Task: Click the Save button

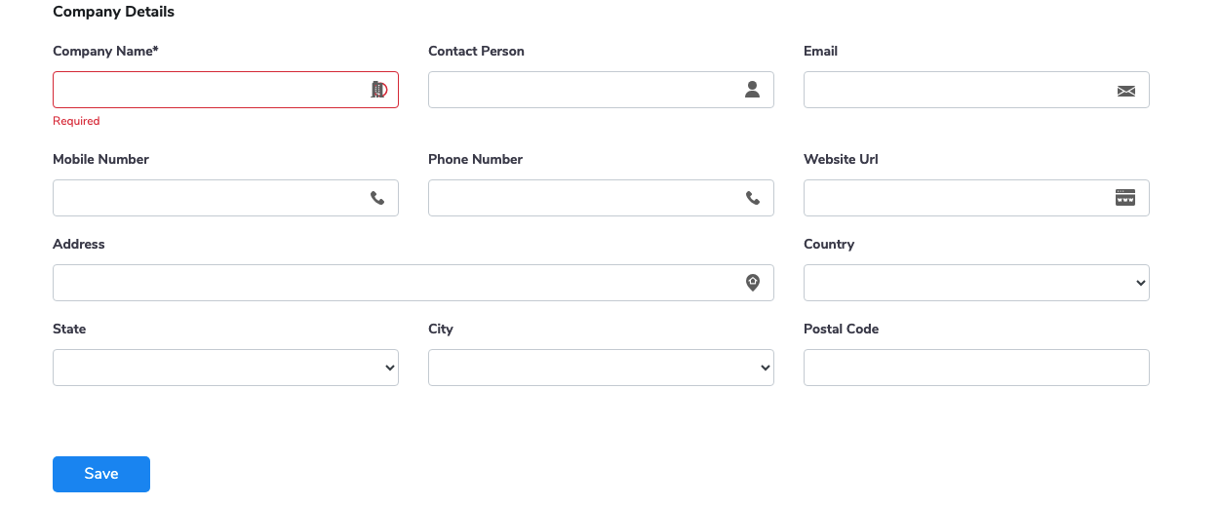Action: click(x=101, y=474)
